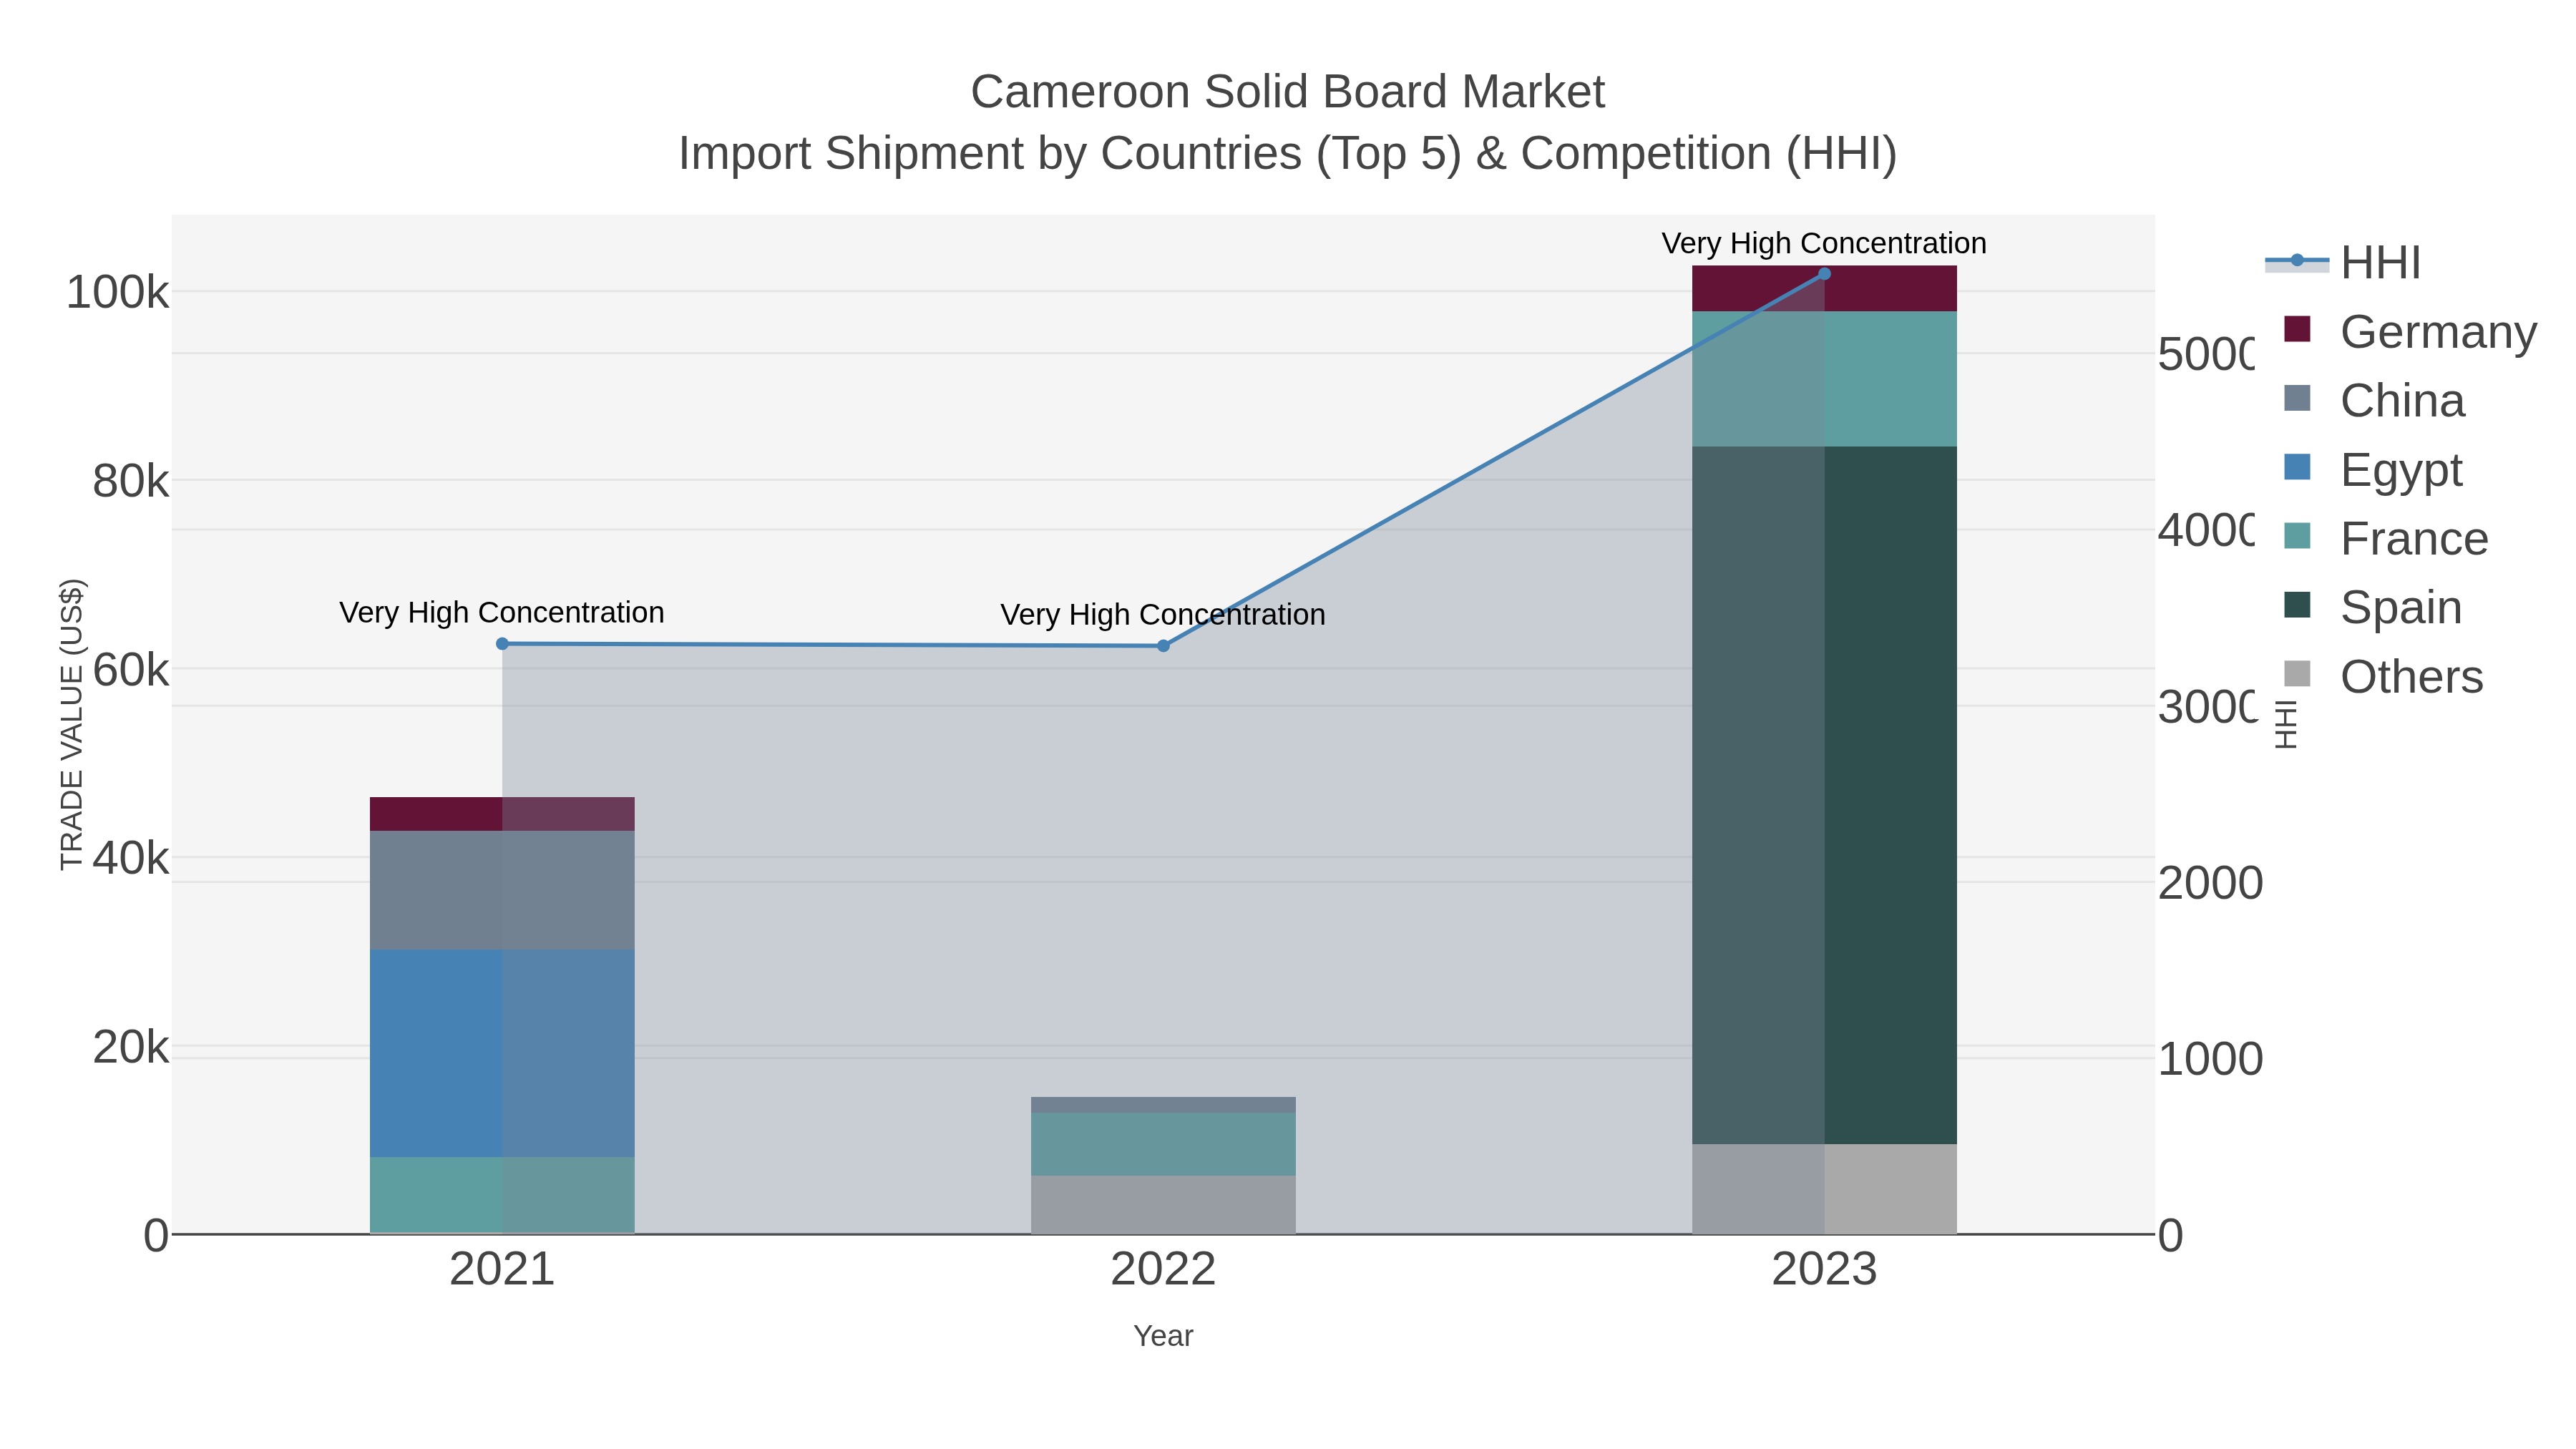Click the 60k tick on trade value axis
2576x1449 pixels.
tap(130, 669)
